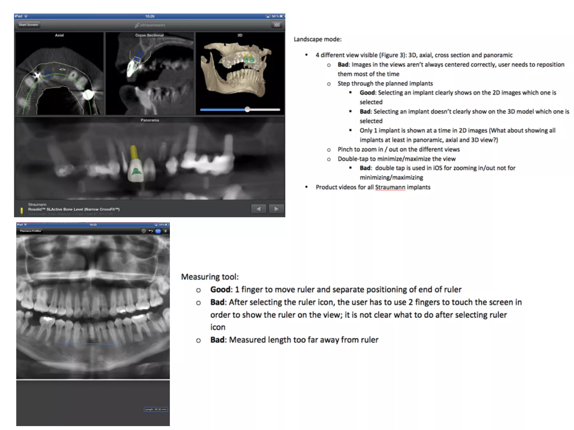Open the brightness adjustment sun icon
The width and height of the screenshot is (574, 430).
165,231
